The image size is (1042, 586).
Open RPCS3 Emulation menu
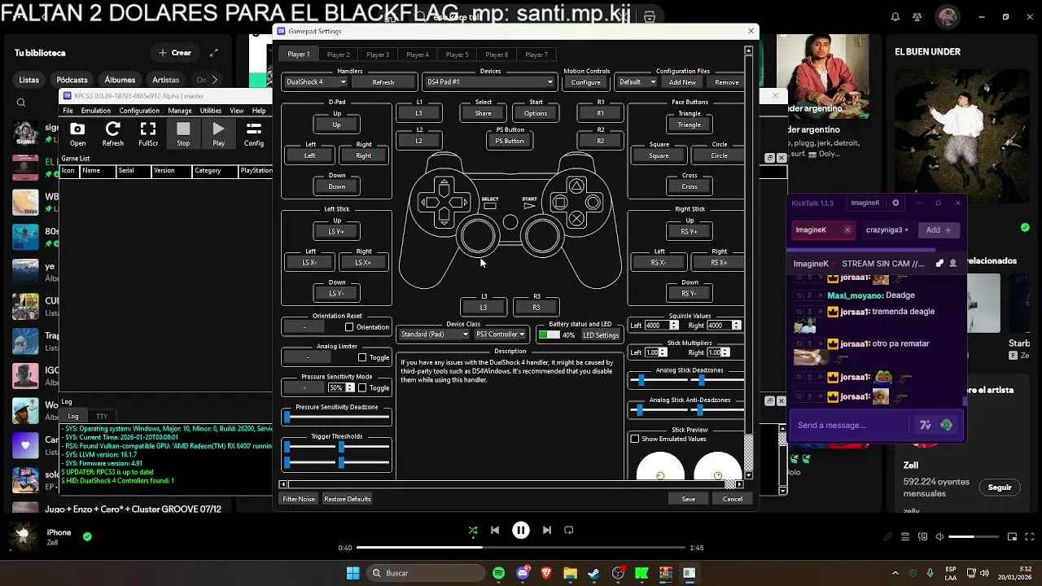(95, 111)
